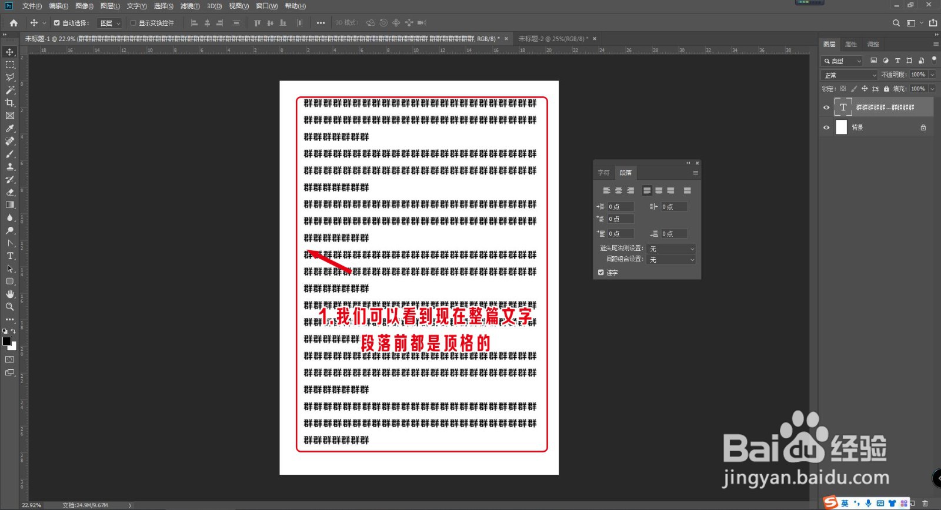Select the Gradient tool

click(10, 205)
